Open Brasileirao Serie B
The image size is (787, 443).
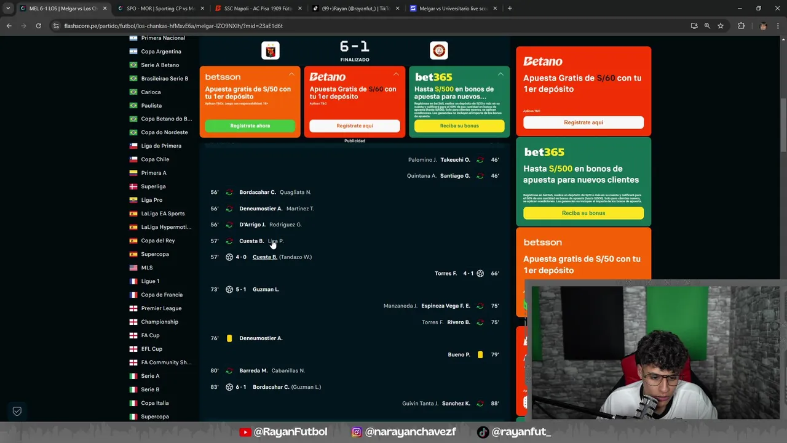(165, 79)
